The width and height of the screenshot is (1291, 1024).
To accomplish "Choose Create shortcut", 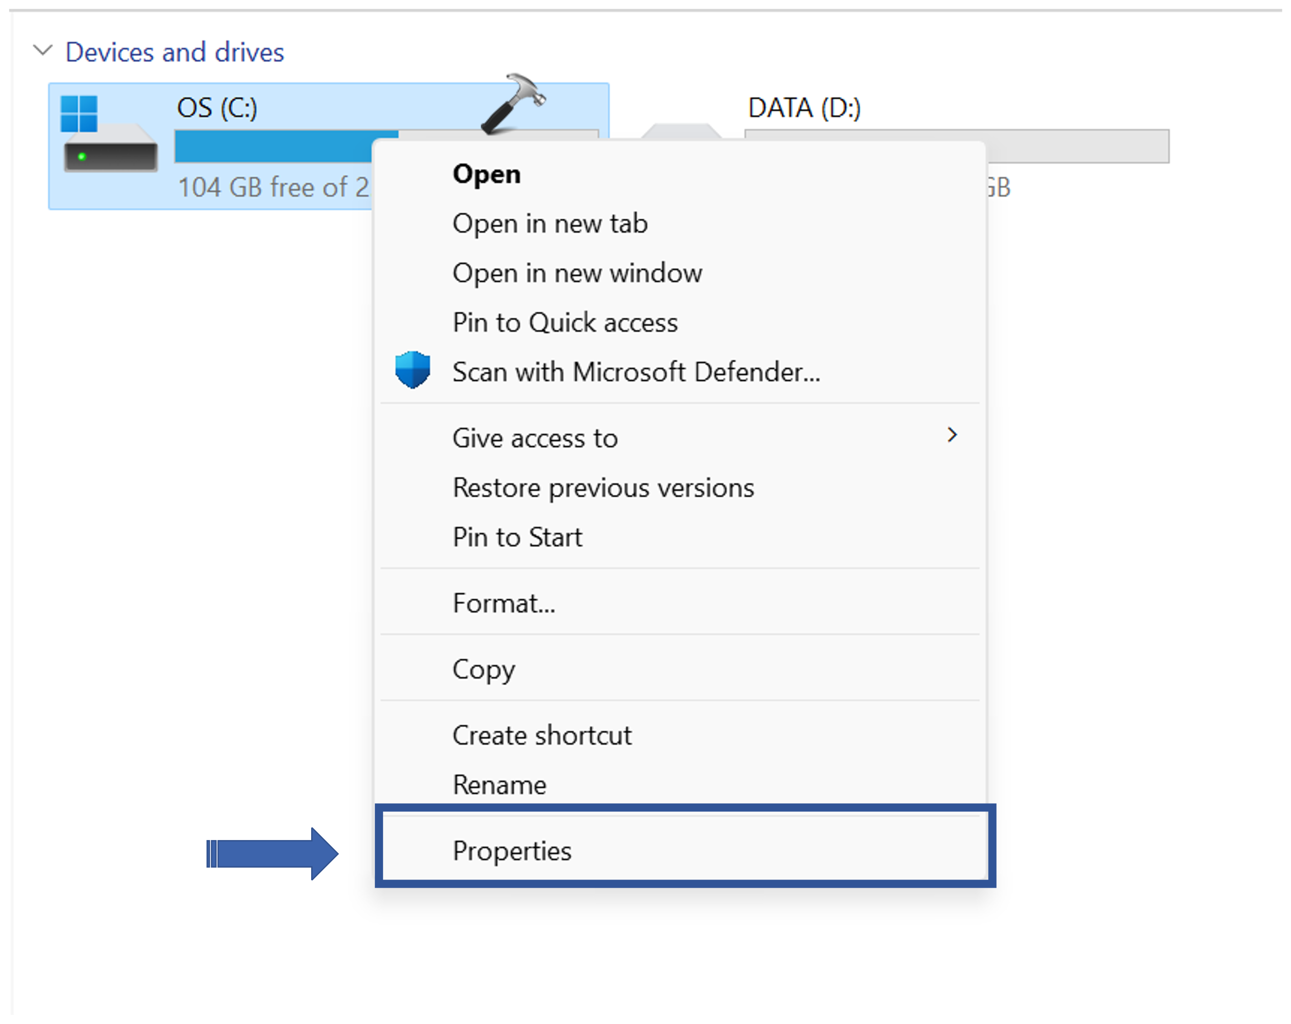I will tap(542, 736).
